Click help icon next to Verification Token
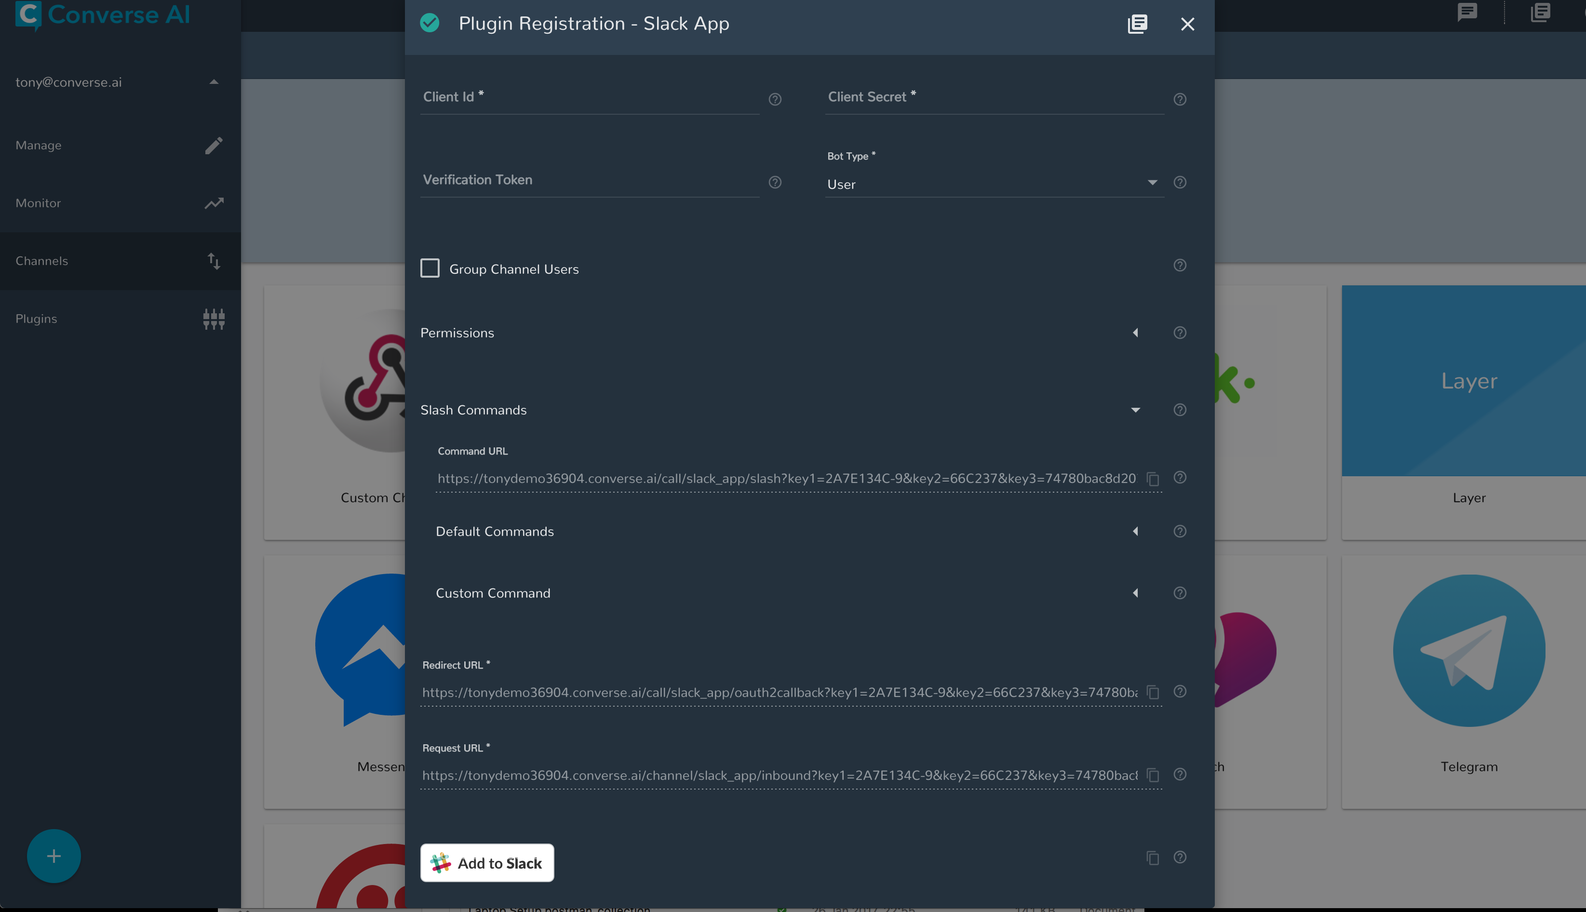Screen dimensions: 1586x912 [775, 182]
